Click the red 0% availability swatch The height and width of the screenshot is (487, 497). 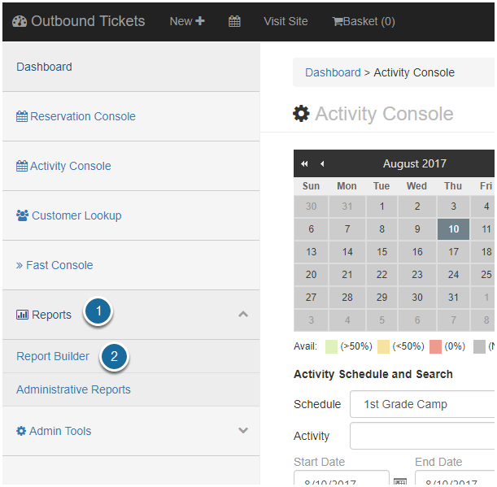[x=435, y=346]
